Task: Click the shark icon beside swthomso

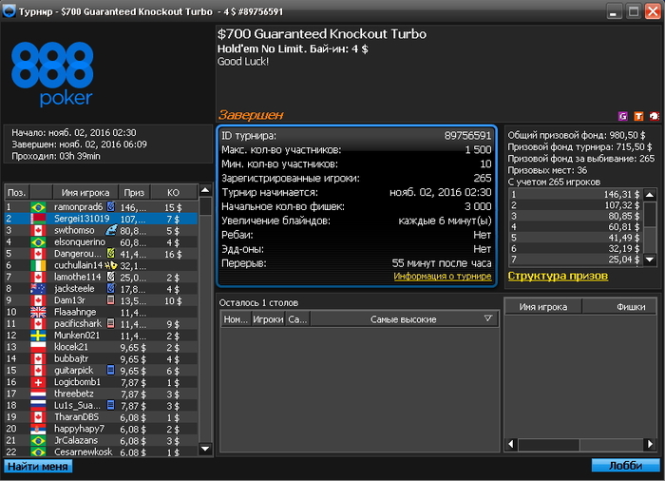Action: coord(111,230)
